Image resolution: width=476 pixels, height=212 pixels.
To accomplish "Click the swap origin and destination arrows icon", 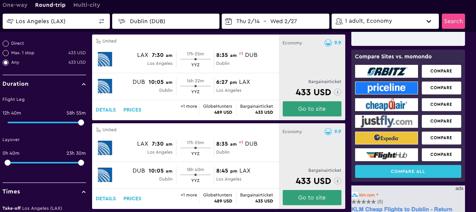I will point(102,21).
